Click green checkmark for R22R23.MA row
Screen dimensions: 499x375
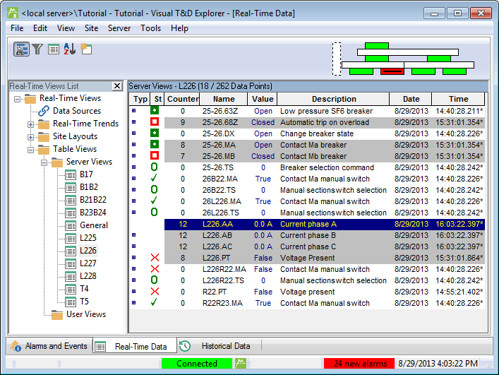point(154,302)
